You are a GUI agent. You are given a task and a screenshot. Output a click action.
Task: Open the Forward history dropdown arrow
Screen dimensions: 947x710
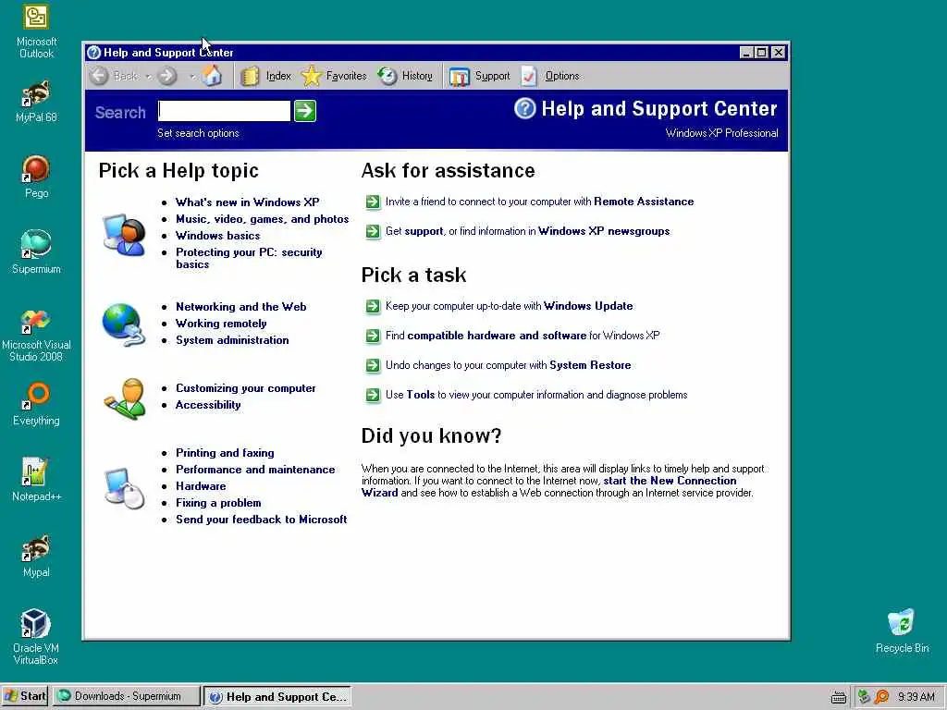[192, 76]
